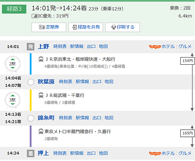
Task: Open グルメ link in 押上 row
Action: click(x=185, y=153)
